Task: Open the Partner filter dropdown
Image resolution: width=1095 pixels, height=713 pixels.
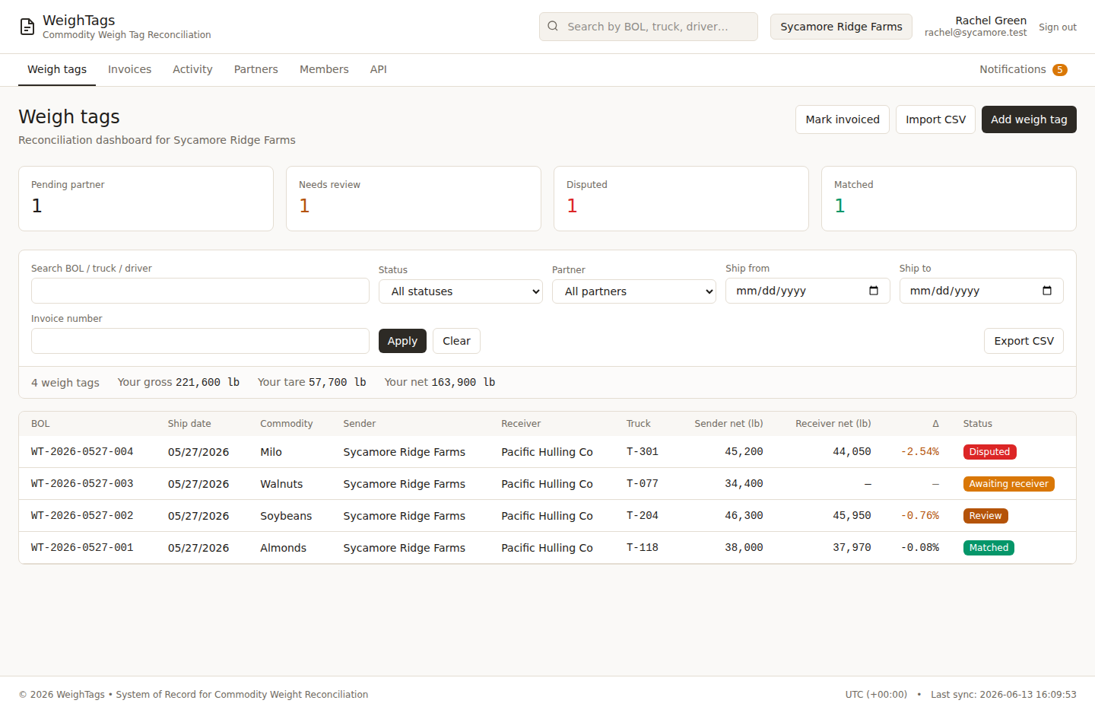Action: [x=633, y=291]
